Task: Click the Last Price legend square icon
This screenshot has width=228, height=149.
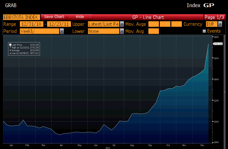Action: pos(10,45)
